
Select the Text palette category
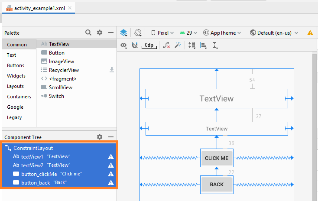pyautogui.click(x=19, y=55)
